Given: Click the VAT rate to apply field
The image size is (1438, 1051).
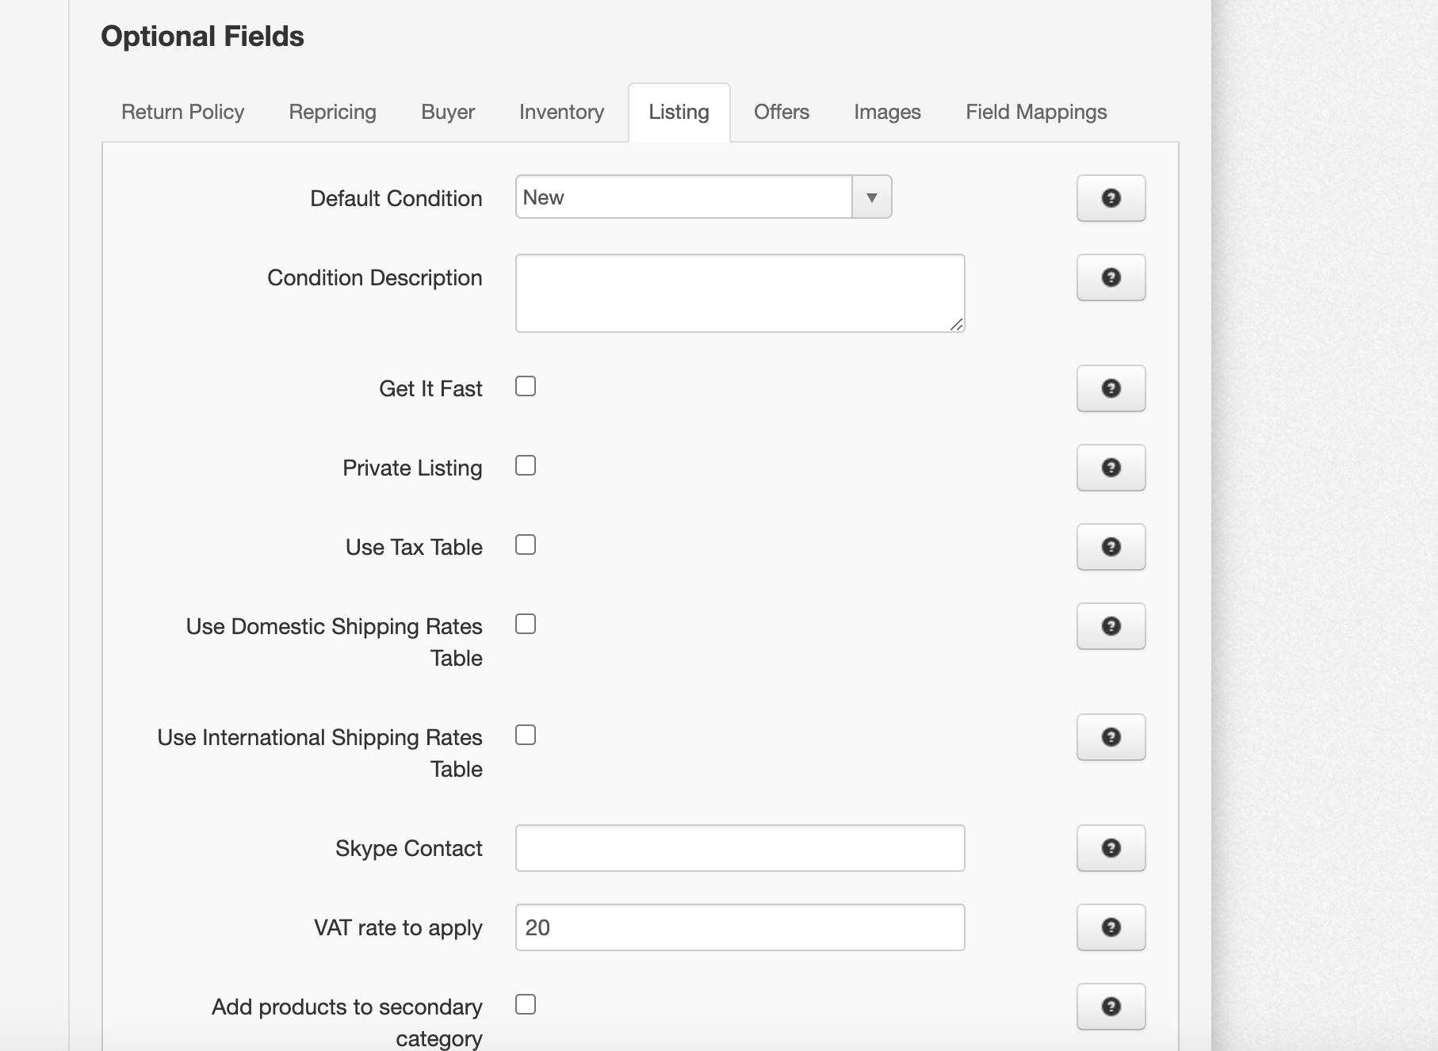Looking at the screenshot, I should [739, 927].
